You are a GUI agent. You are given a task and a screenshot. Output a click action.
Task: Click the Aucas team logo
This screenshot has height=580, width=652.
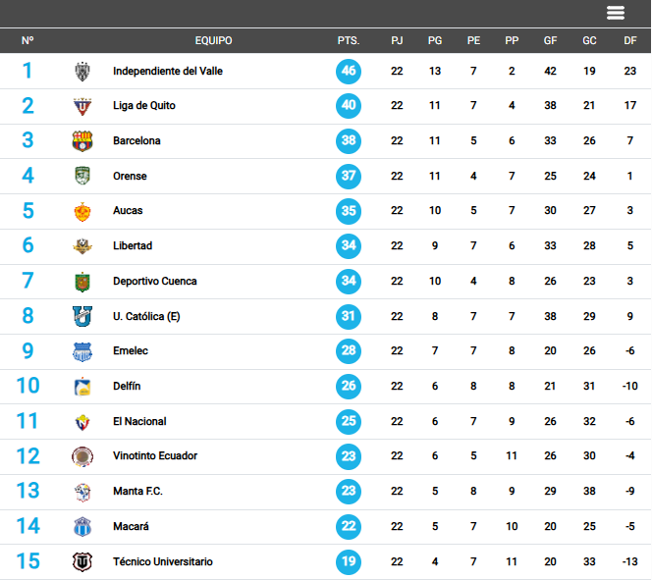(x=82, y=211)
